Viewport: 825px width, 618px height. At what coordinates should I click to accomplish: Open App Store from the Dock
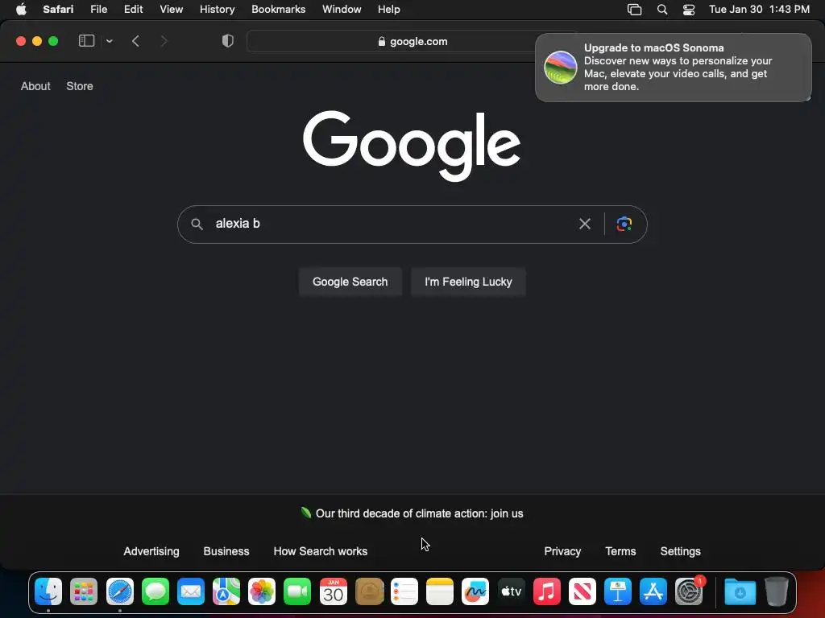click(x=653, y=592)
